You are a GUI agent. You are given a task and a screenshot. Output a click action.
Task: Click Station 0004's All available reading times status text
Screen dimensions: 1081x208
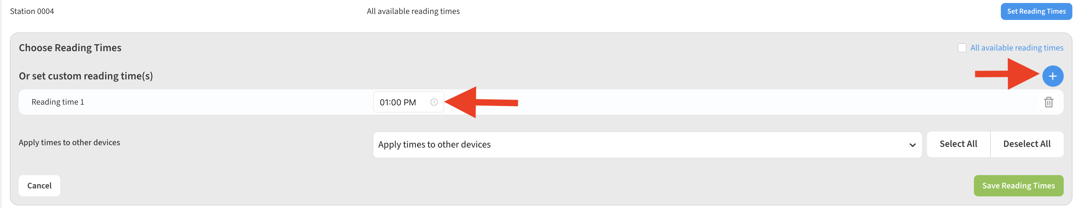pyautogui.click(x=413, y=11)
